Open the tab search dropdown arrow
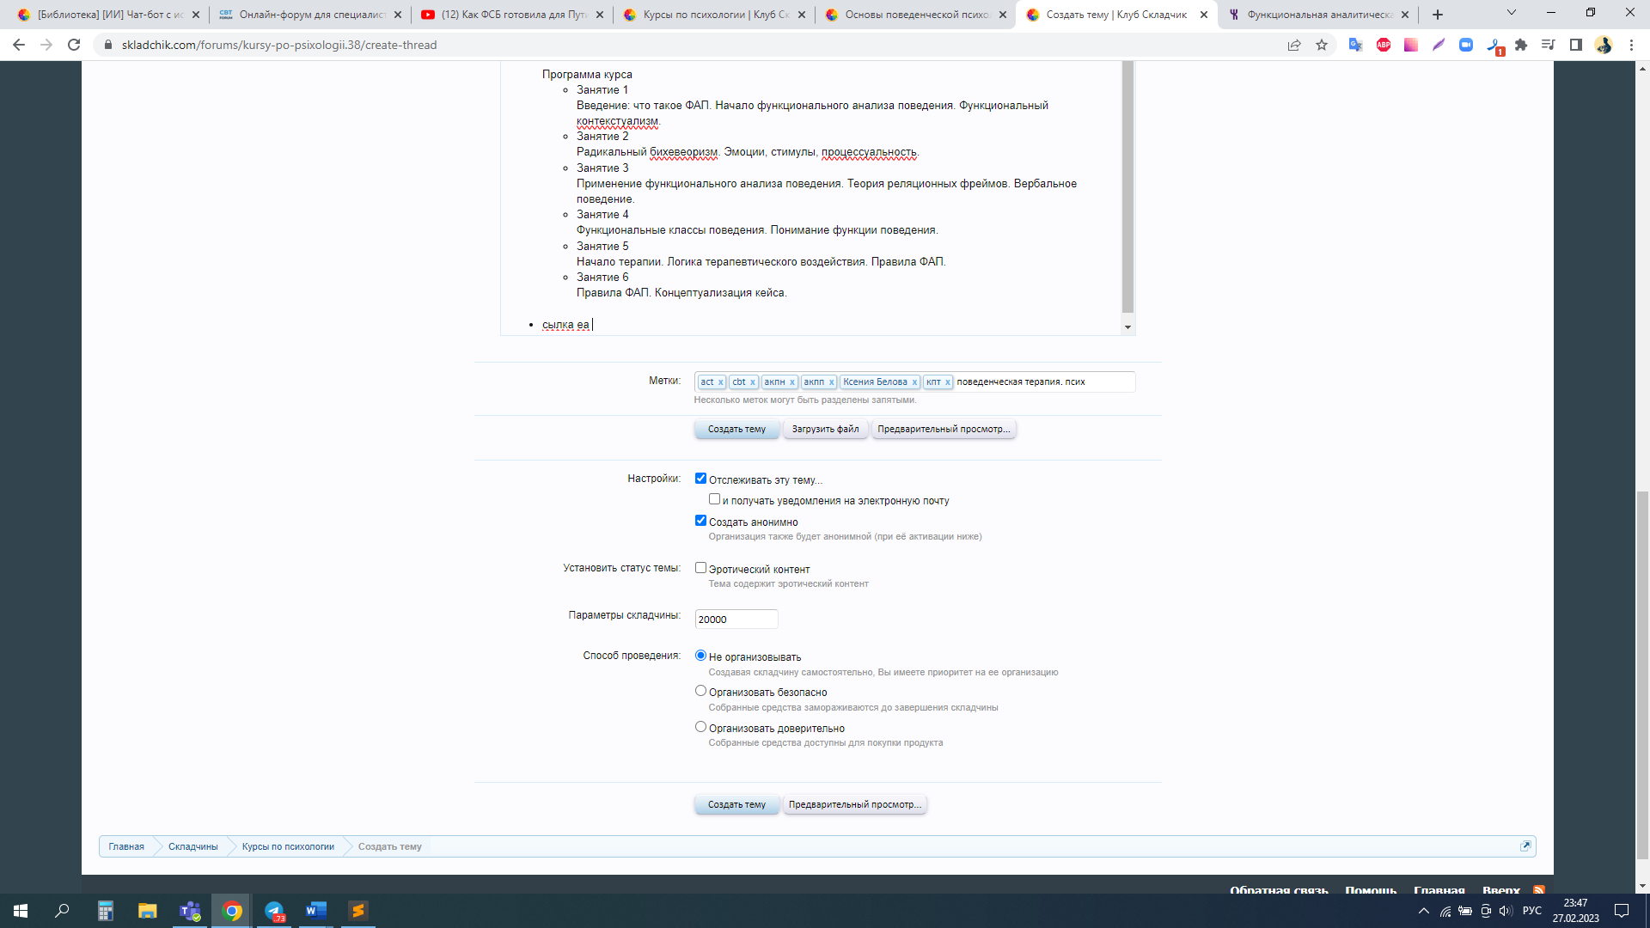Viewport: 1650px width, 928px height. pyautogui.click(x=1511, y=14)
